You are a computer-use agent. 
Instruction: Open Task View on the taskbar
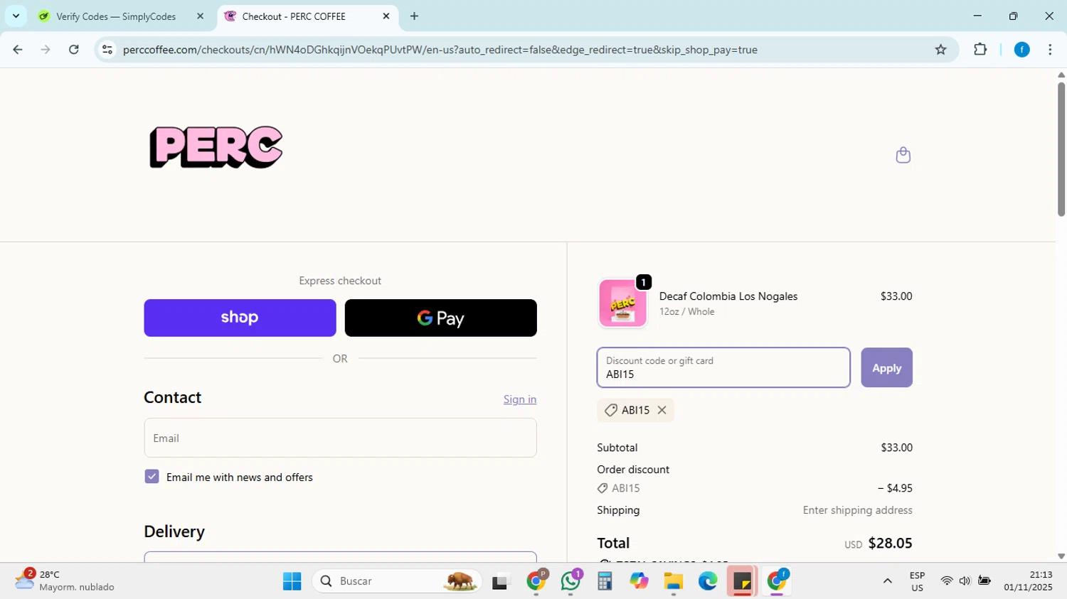point(501,581)
